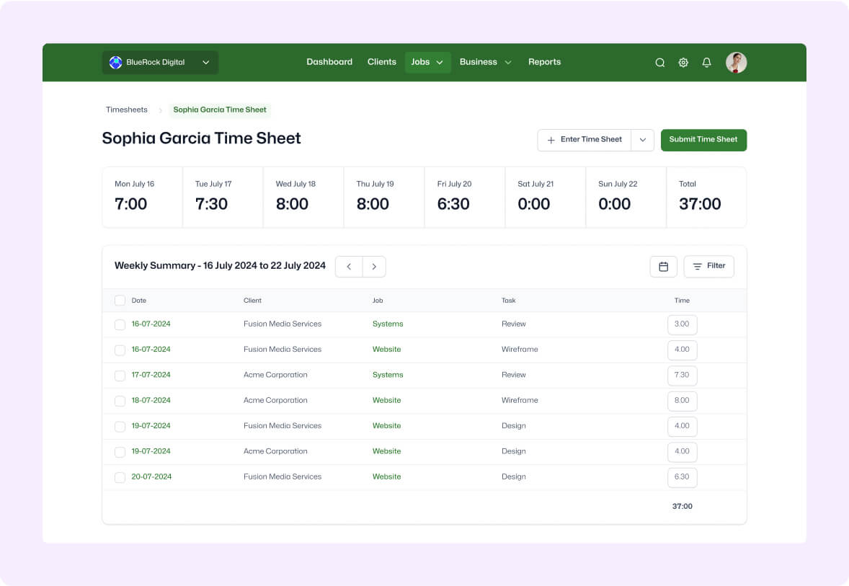Open the BlueRock Digital organization switcher

pos(159,62)
